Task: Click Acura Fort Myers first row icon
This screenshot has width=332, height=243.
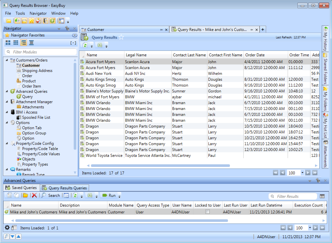Action: point(82,62)
